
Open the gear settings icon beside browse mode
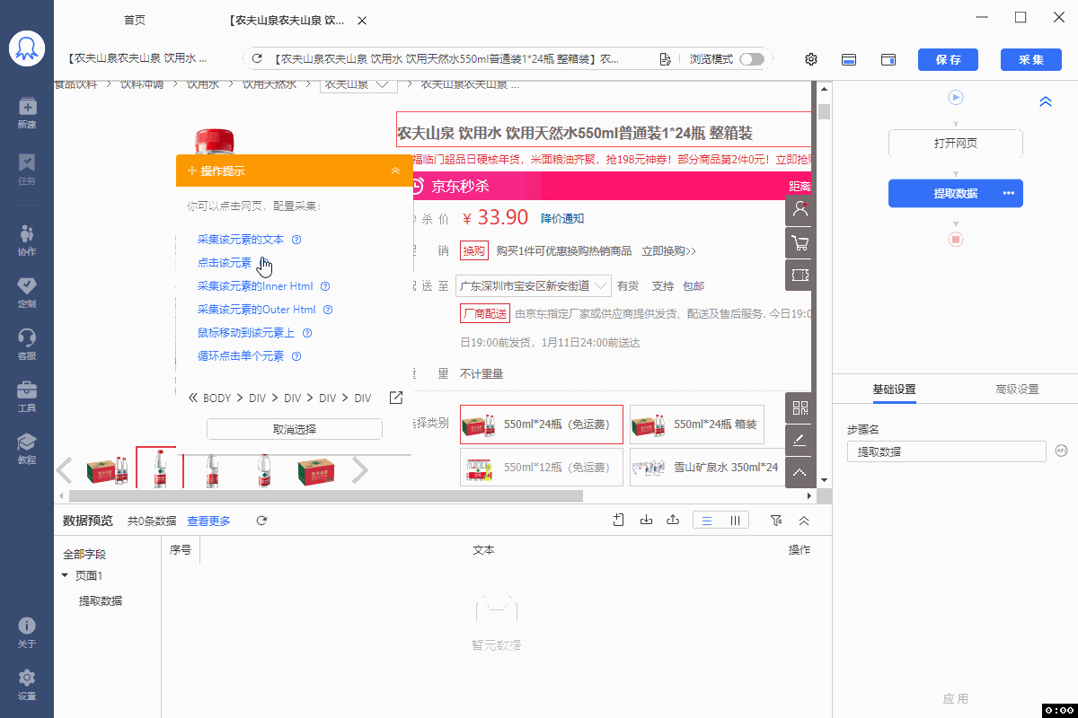point(811,59)
